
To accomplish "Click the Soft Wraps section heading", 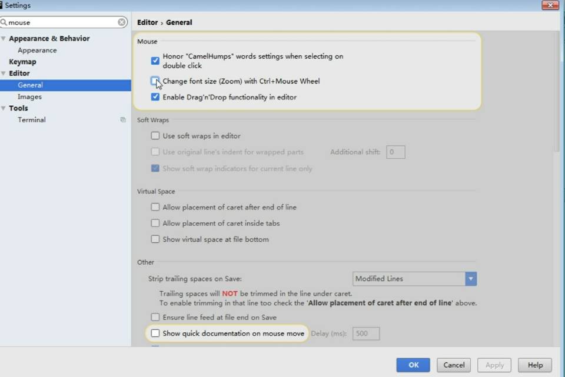I will pos(153,120).
